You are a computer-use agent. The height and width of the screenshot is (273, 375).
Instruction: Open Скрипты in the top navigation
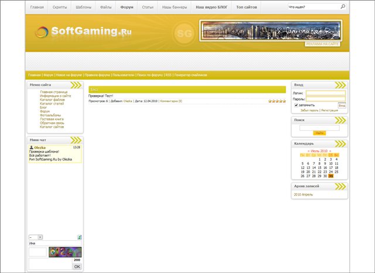[x=60, y=7]
